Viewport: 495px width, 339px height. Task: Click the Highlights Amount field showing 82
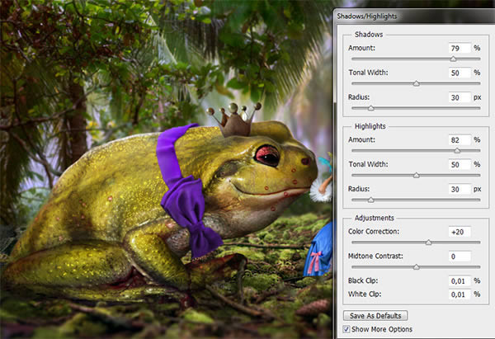(x=460, y=140)
